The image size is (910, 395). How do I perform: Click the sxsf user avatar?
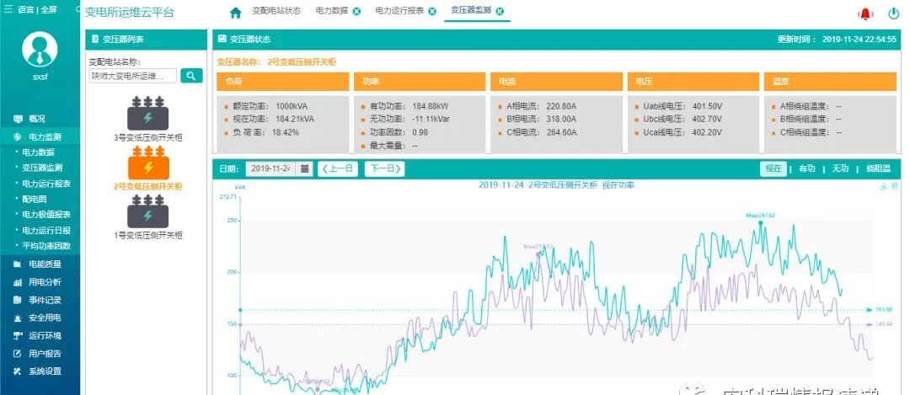pos(40,49)
